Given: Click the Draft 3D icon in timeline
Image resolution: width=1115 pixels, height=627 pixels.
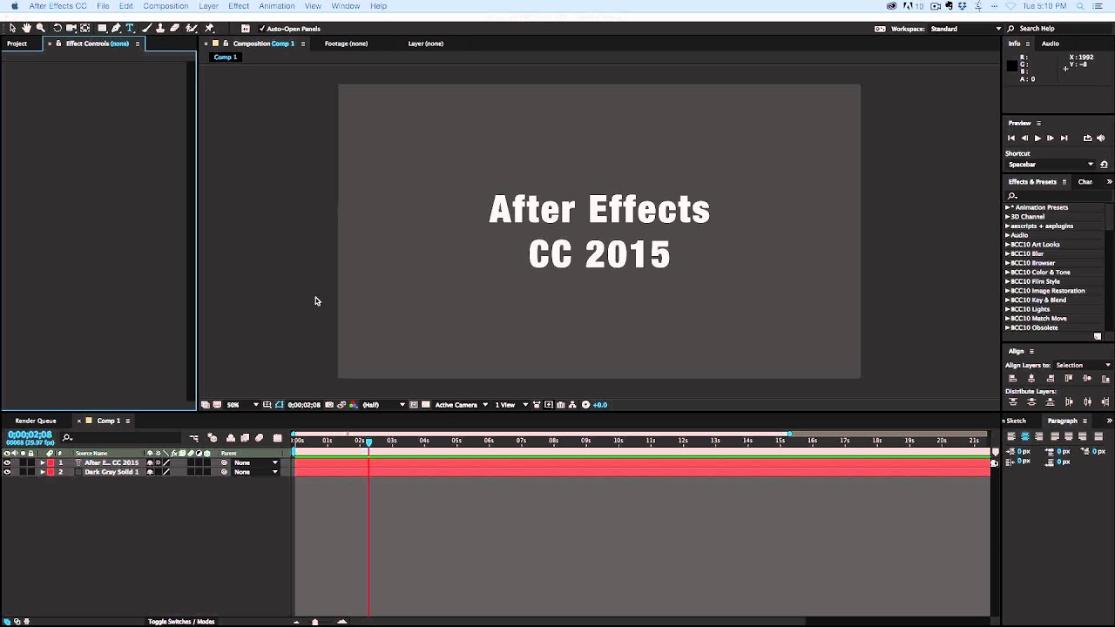Looking at the screenshot, I should click(213, 438).
